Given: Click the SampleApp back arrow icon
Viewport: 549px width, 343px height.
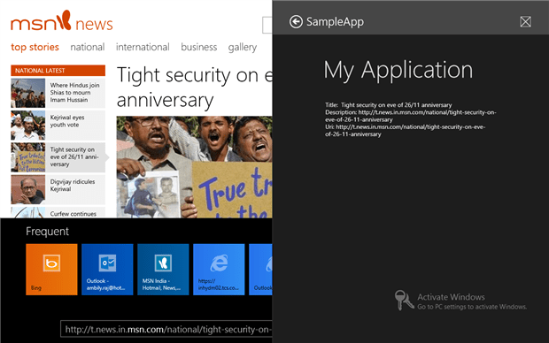Looking at the screenshot, I should (x=296, y=22).
